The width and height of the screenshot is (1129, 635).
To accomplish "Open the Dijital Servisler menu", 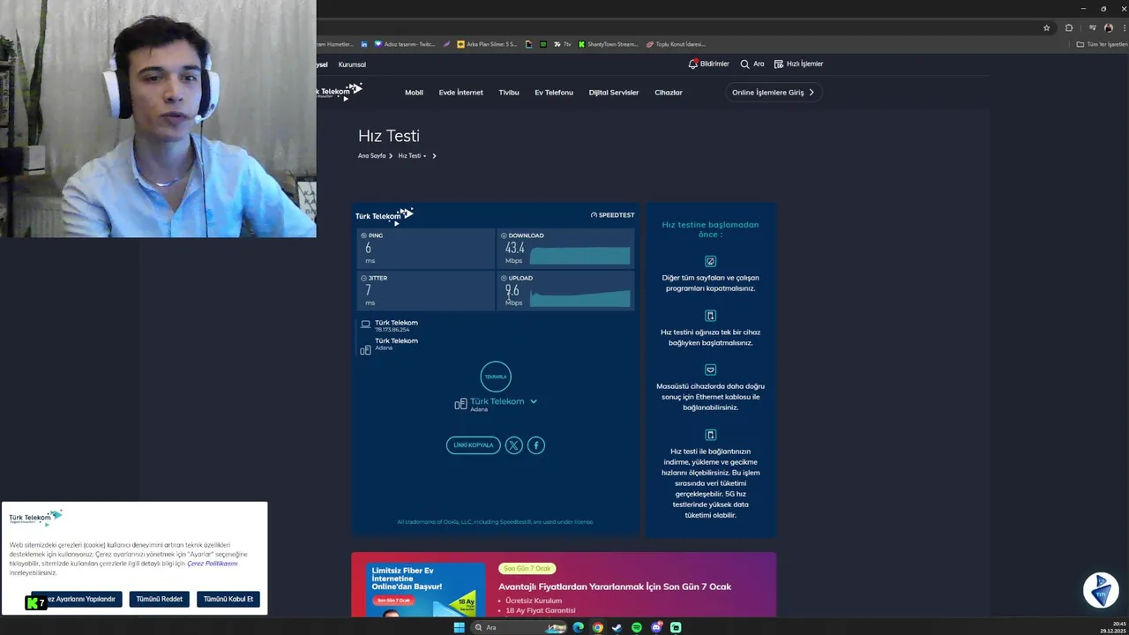I will tap(614, 93).
